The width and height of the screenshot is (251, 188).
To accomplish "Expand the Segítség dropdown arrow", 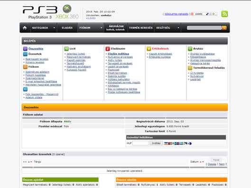I will coord(178,28).
